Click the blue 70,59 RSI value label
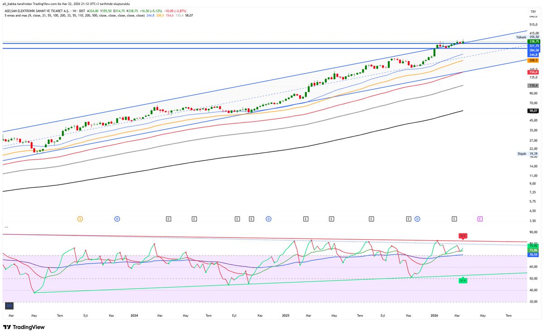Image resolution: width=544 pixels, height=335 pixels. (533, 255)
